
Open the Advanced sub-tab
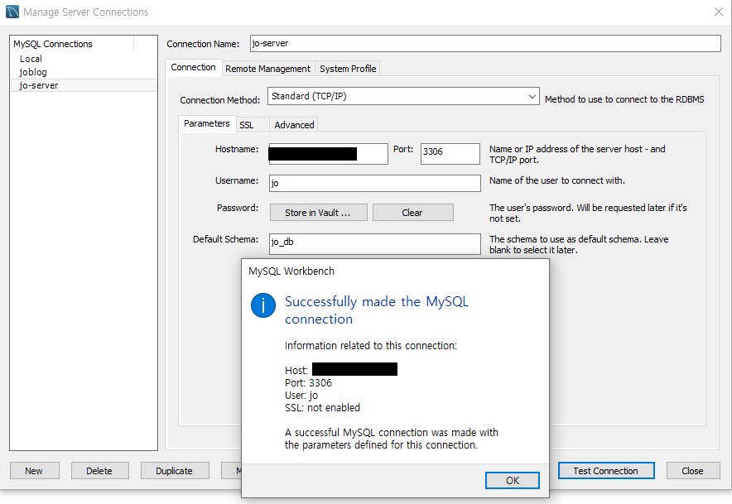(294, 125)
